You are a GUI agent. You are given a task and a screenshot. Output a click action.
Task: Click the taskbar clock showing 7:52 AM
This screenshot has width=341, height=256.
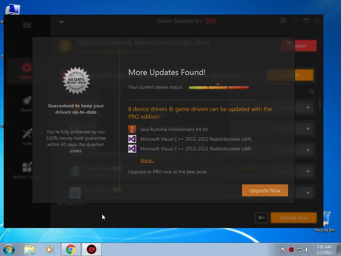tap(324, 250)
